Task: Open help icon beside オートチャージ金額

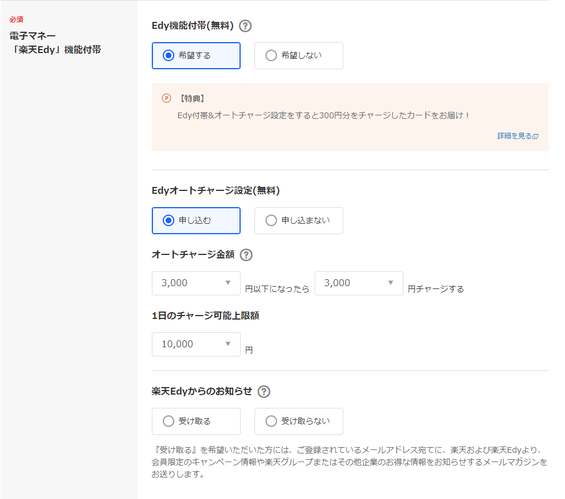Action: point(246,255)
